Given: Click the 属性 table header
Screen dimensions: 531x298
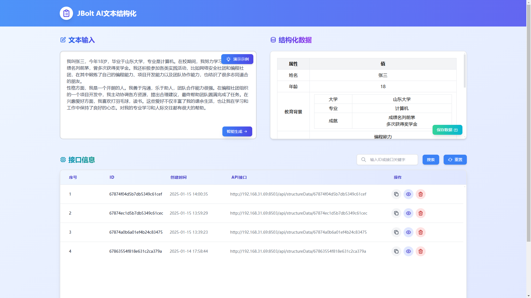Looking at the screenshot, I should point(293,64).
